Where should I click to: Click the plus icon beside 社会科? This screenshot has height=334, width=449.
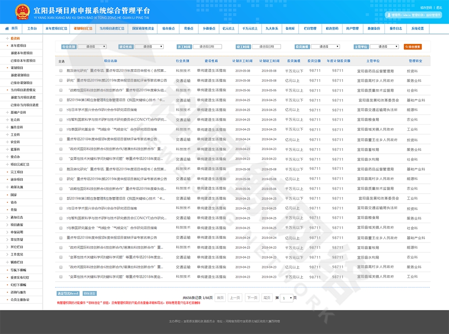(x=7, y=120)
